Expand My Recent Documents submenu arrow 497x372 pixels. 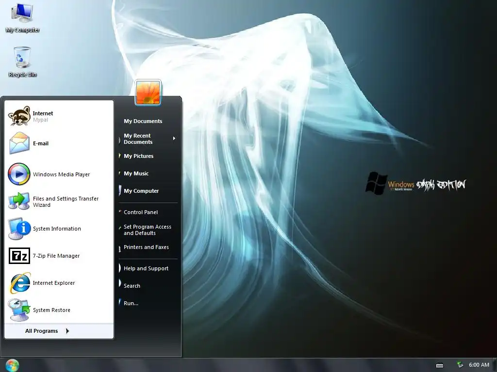pos(174,138)
